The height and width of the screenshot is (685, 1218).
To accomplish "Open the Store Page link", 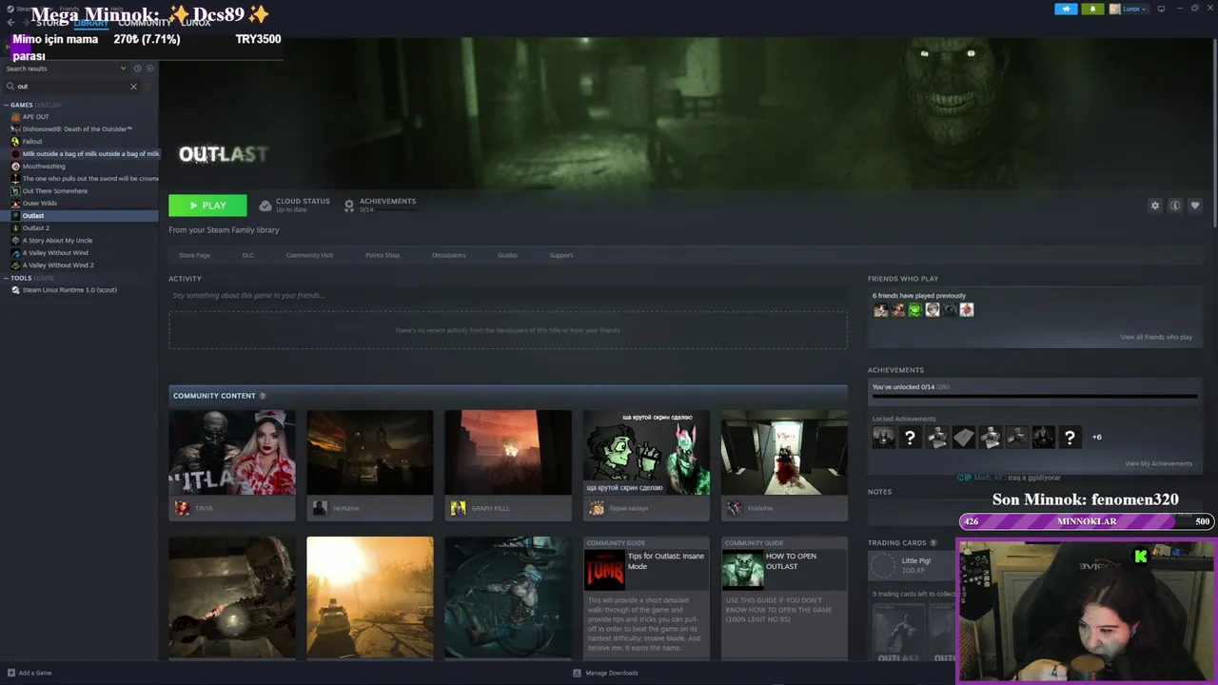I will (195, 255).
